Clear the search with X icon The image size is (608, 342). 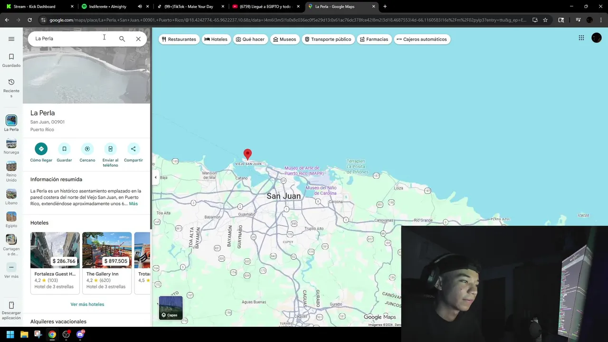[138, 39]
